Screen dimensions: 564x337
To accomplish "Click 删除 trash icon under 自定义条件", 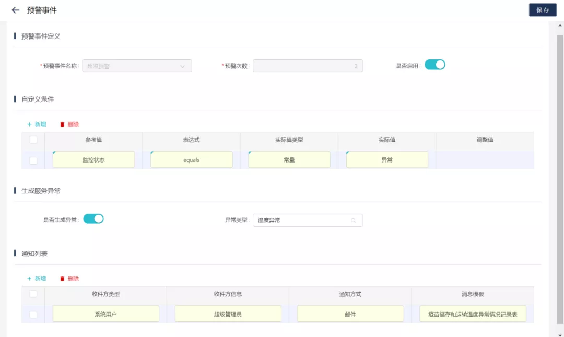I will 63,124.
